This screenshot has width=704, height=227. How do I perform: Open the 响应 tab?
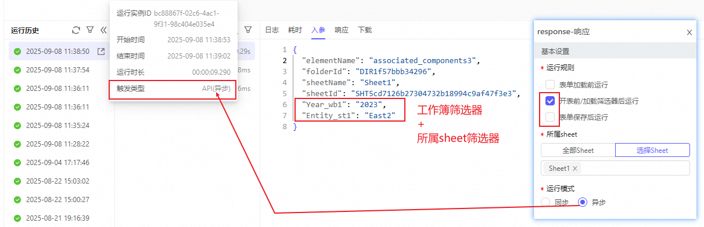(x=342, y=30)
